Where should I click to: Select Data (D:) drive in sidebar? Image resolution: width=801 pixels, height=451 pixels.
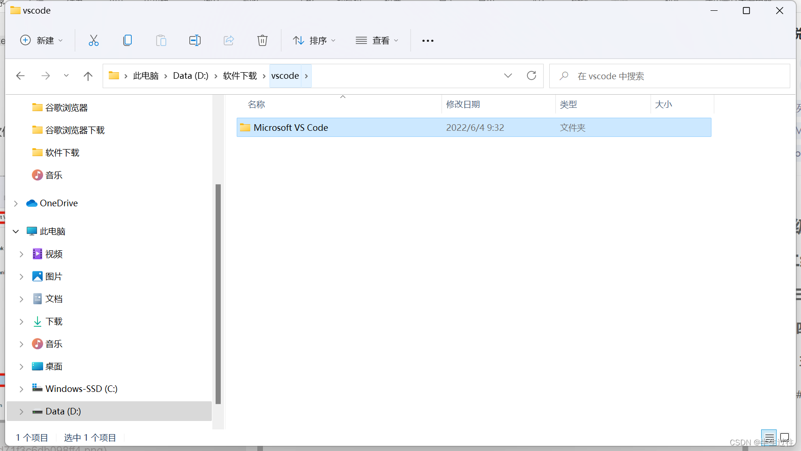(x=109, y=411)
